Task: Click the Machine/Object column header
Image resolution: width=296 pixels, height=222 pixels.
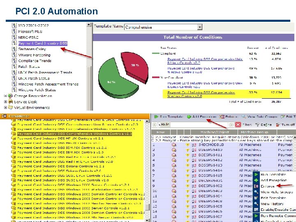Action: tap(214, 132)
